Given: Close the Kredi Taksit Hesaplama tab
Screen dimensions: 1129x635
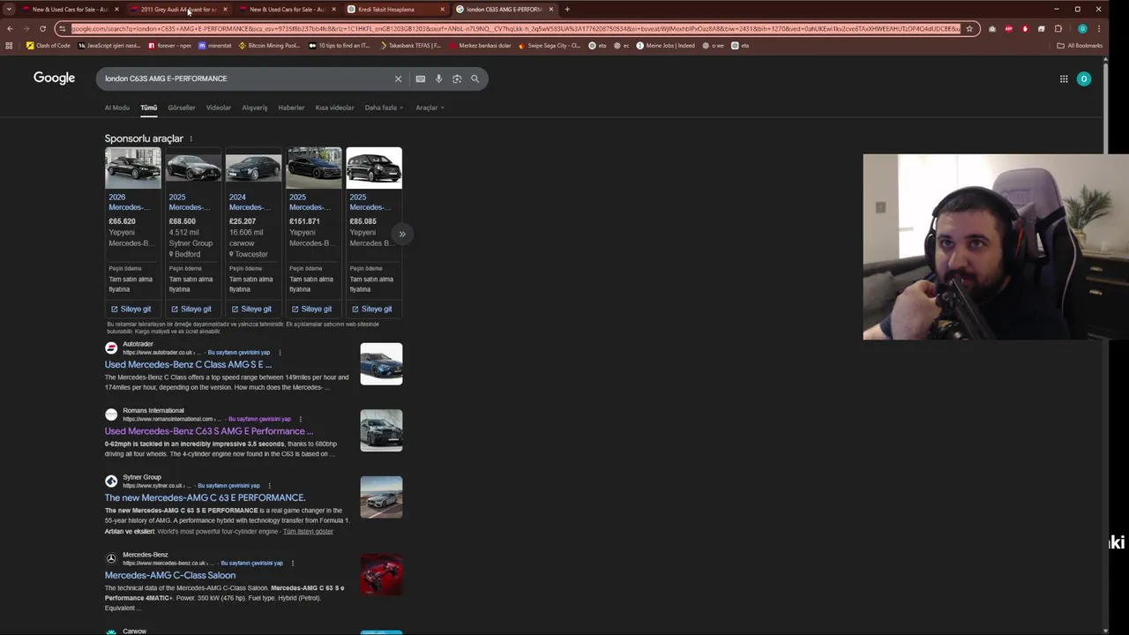Looking at the screenshot, I should pyautogui.click(x=442, y=9).
